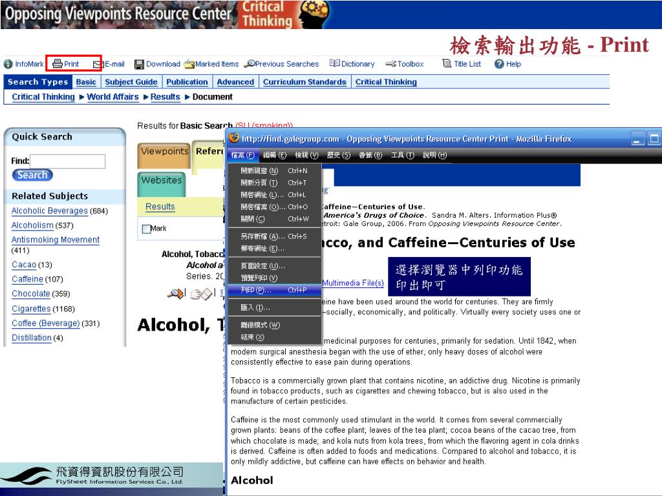Click the Quick Search Search button
Screen dimensions: 662x496
[32, 174]
